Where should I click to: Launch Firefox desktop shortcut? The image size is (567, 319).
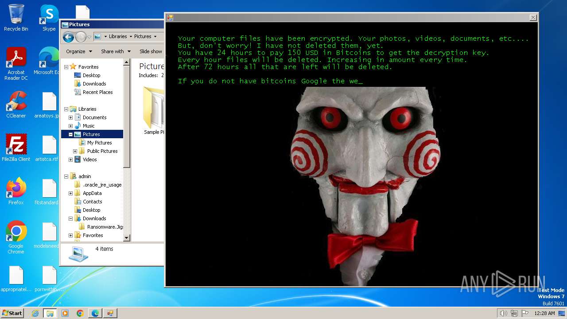[16, 191]
